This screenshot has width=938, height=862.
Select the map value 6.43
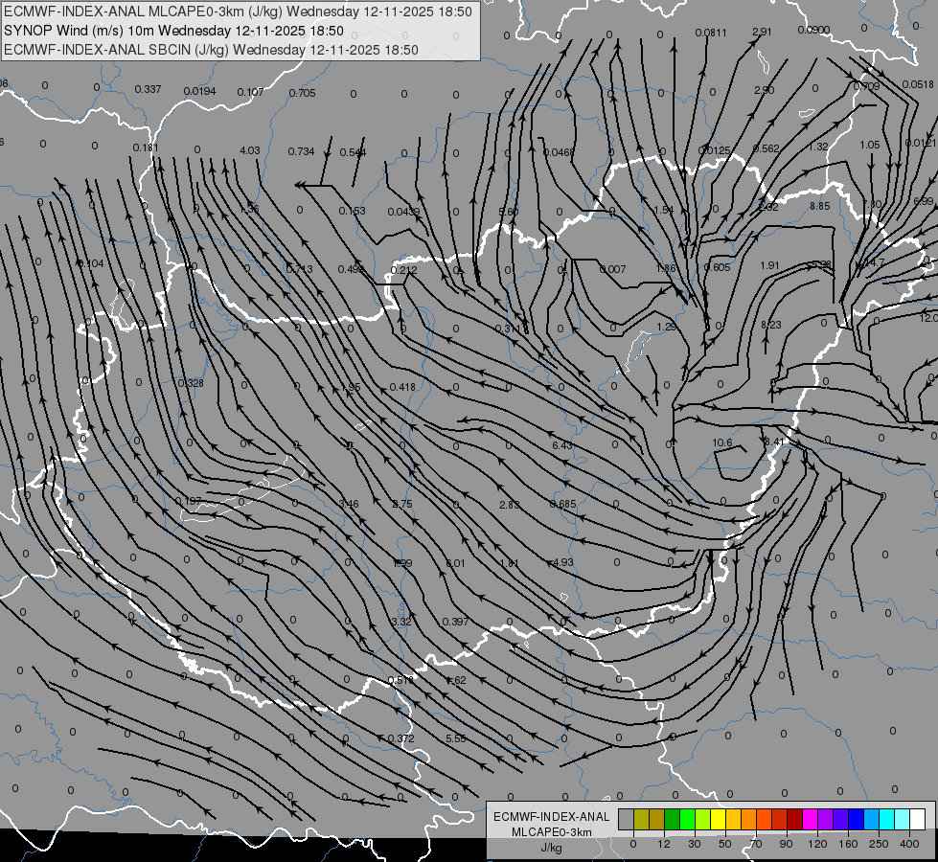point(561,445)
